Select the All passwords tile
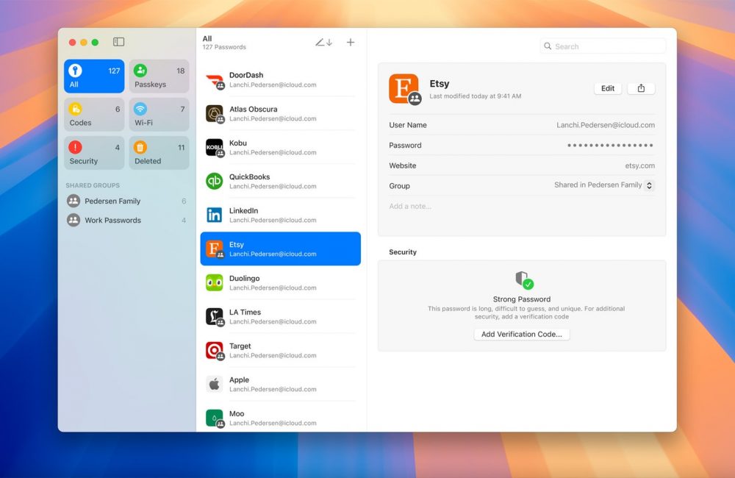735x478 pixels. pos(94,76)
